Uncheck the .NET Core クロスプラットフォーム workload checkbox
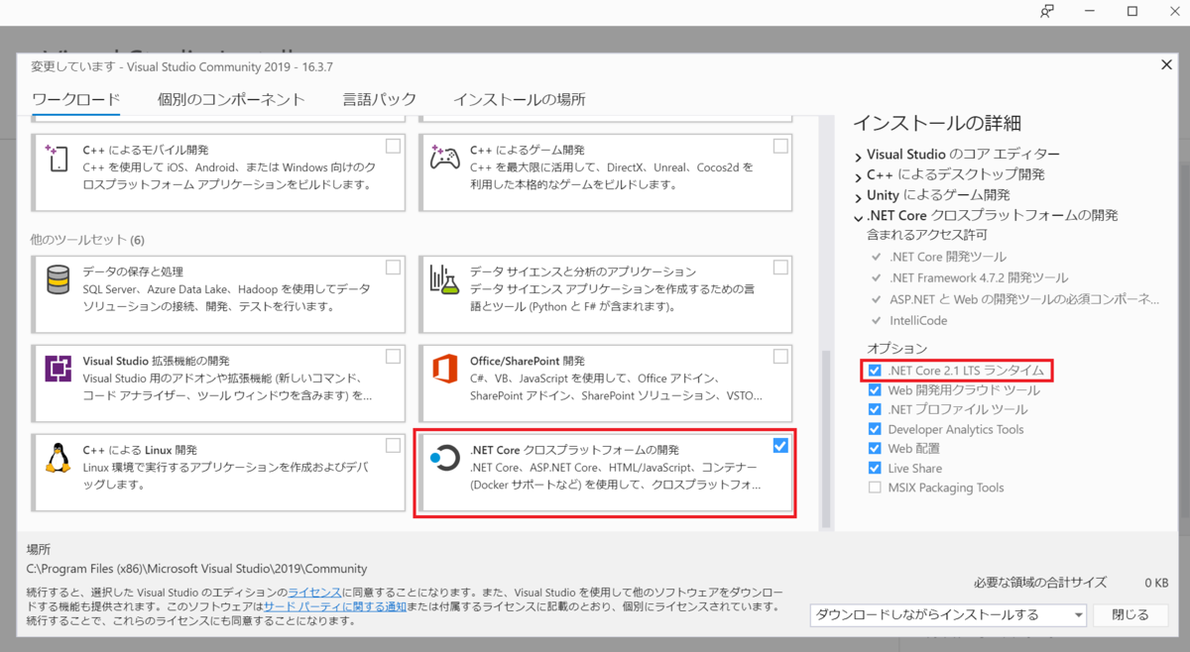Image resolution: width=1190 pixels, height=652 pixels. [780, 445]
